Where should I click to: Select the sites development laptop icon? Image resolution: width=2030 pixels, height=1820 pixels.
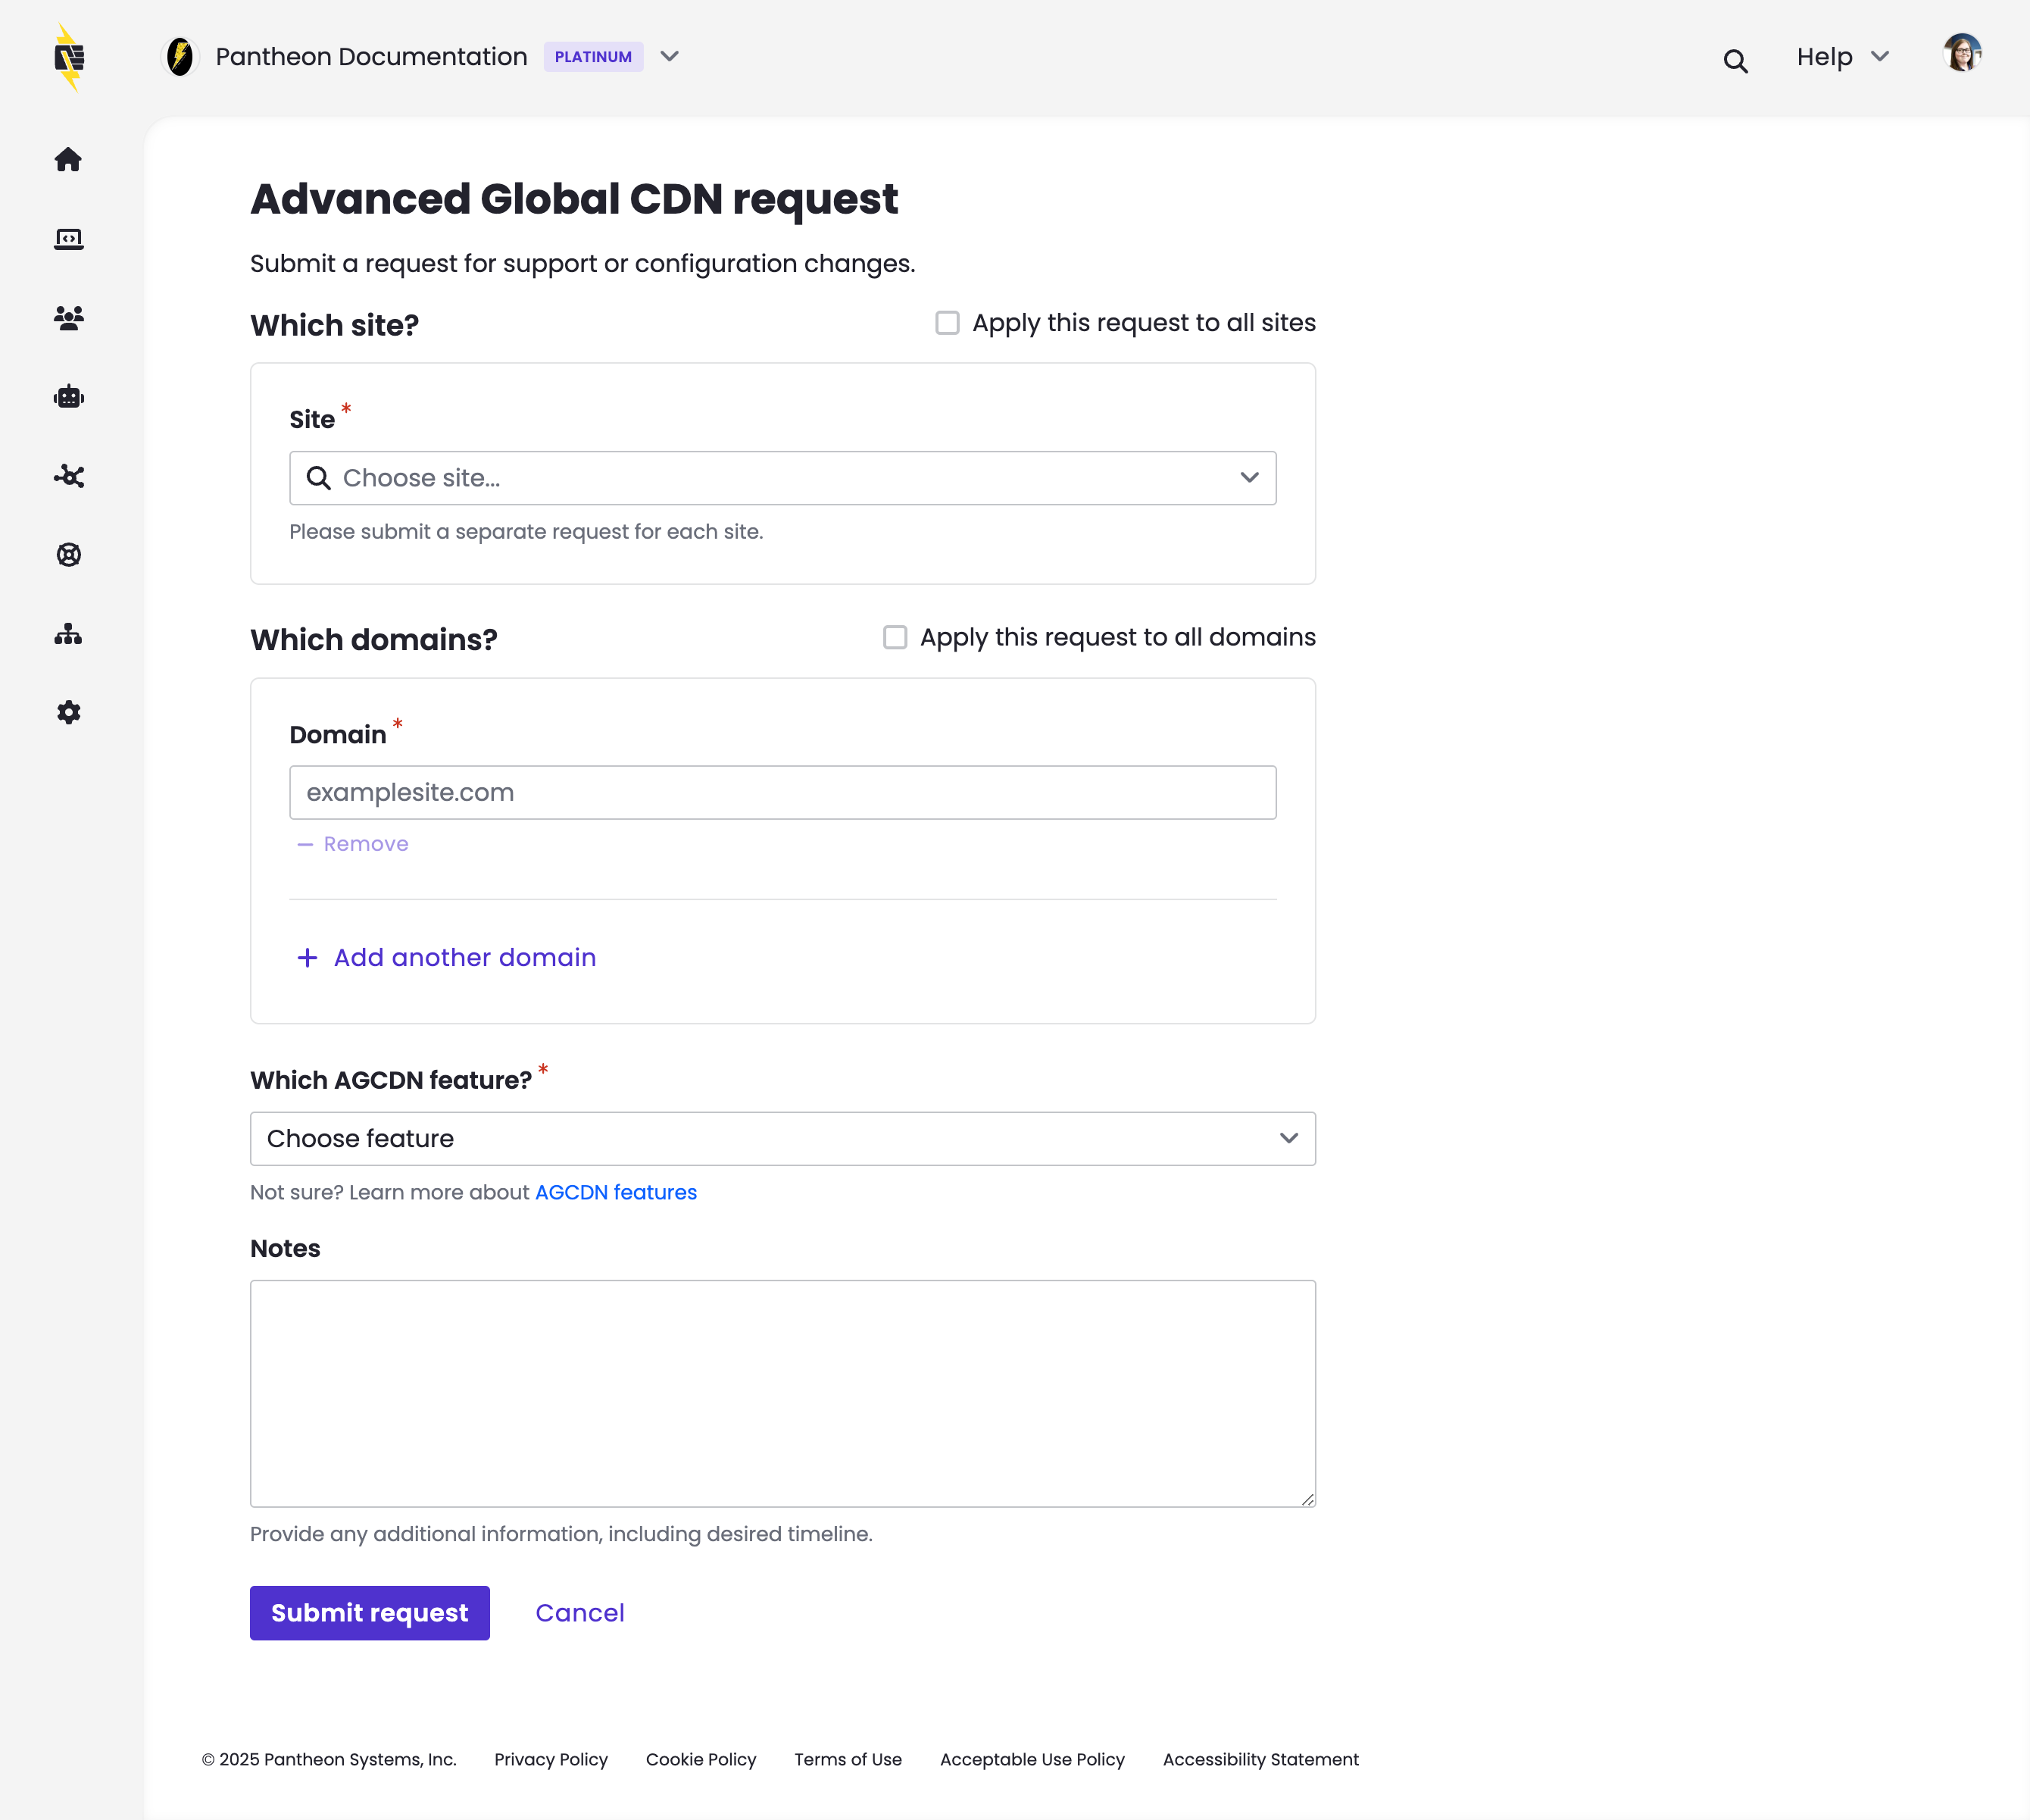[x=68, y=238]
